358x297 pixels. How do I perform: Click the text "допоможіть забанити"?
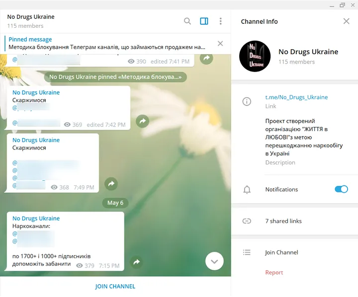[x=42, y=264]
